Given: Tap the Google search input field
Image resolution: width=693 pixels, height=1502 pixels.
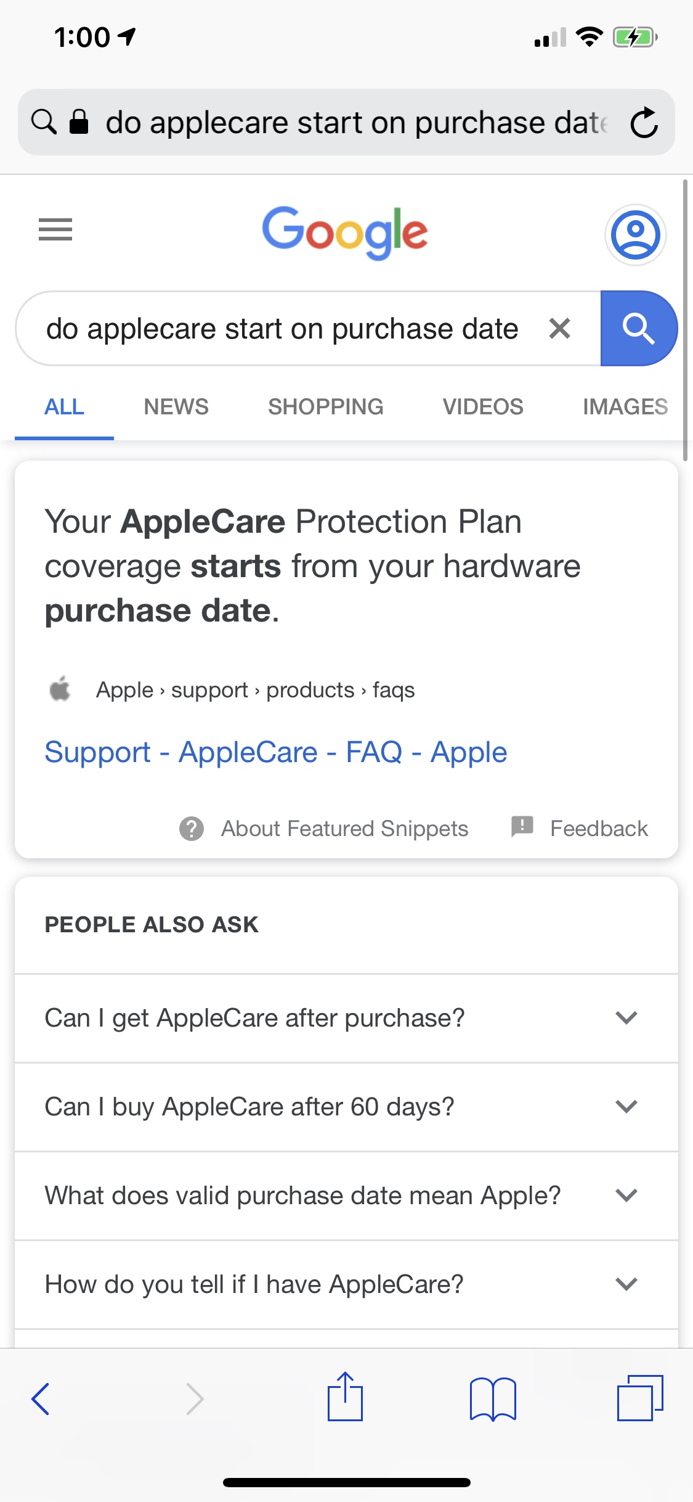Looking at the screenshot, I should click(282, 329).
